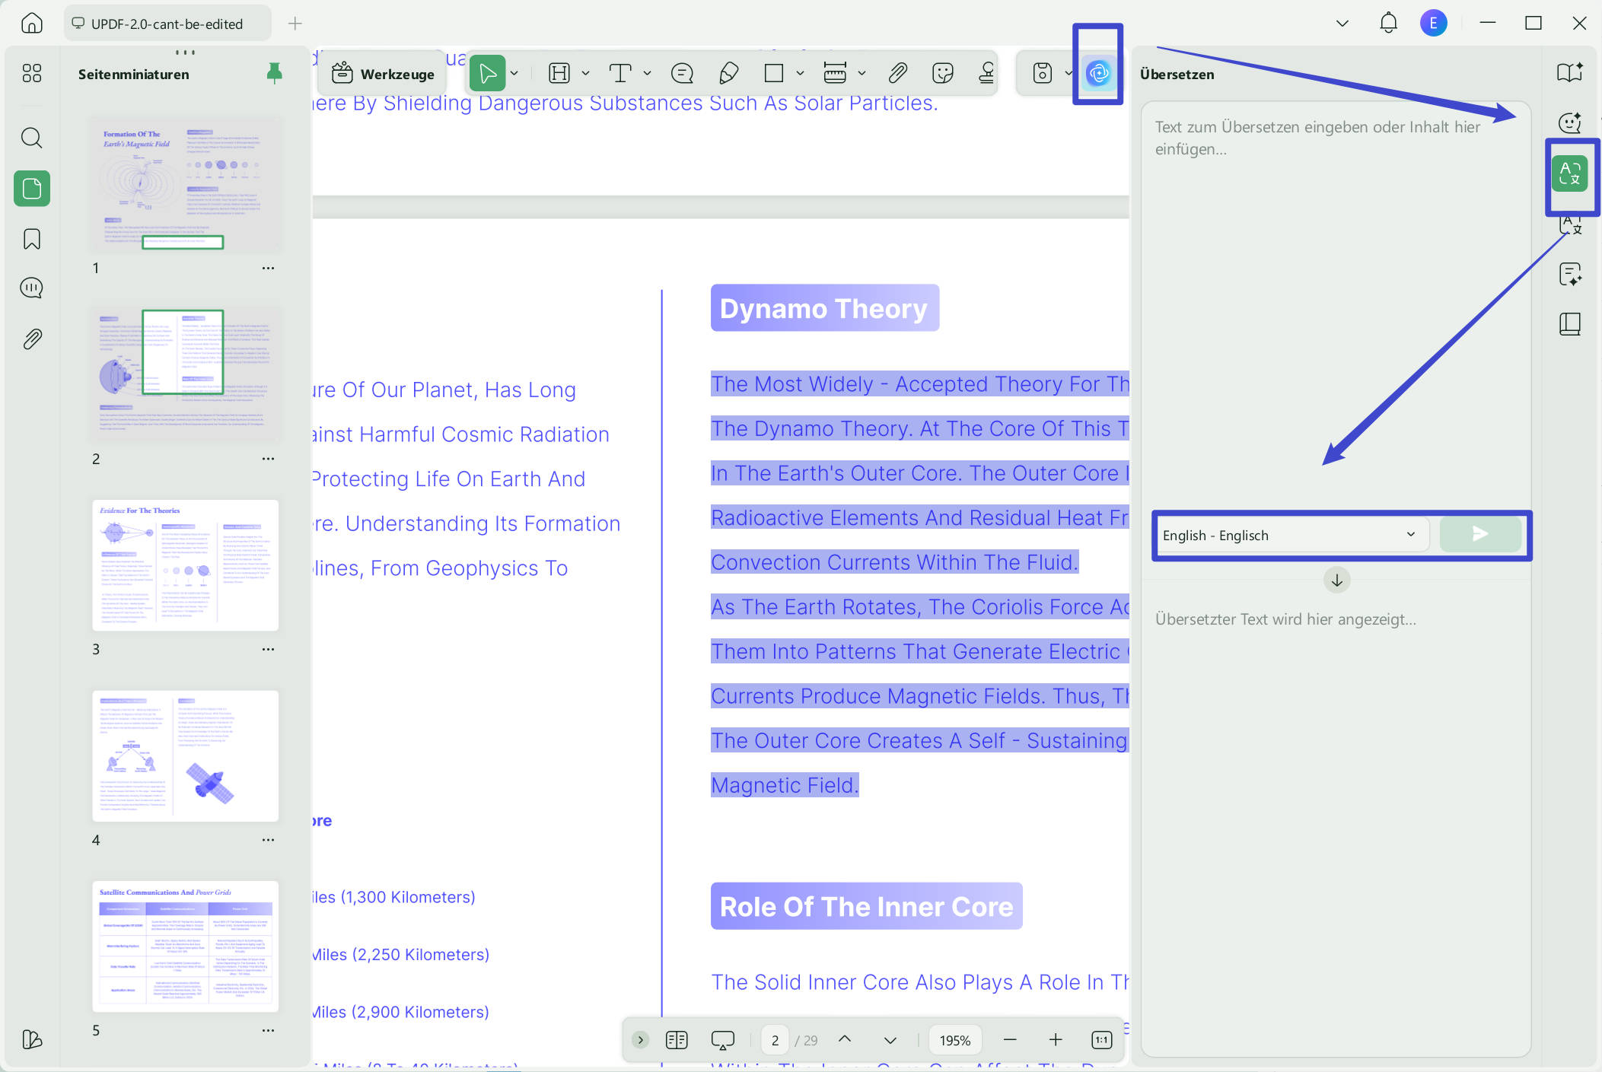Open the Werkzeuge menu
Image resolution: width=1602 pixels, height=1072 pixels.
384,73
